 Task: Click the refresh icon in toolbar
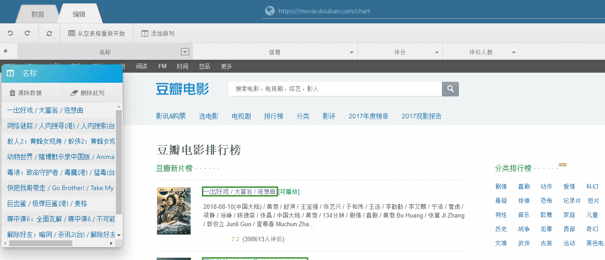[49, 33]
